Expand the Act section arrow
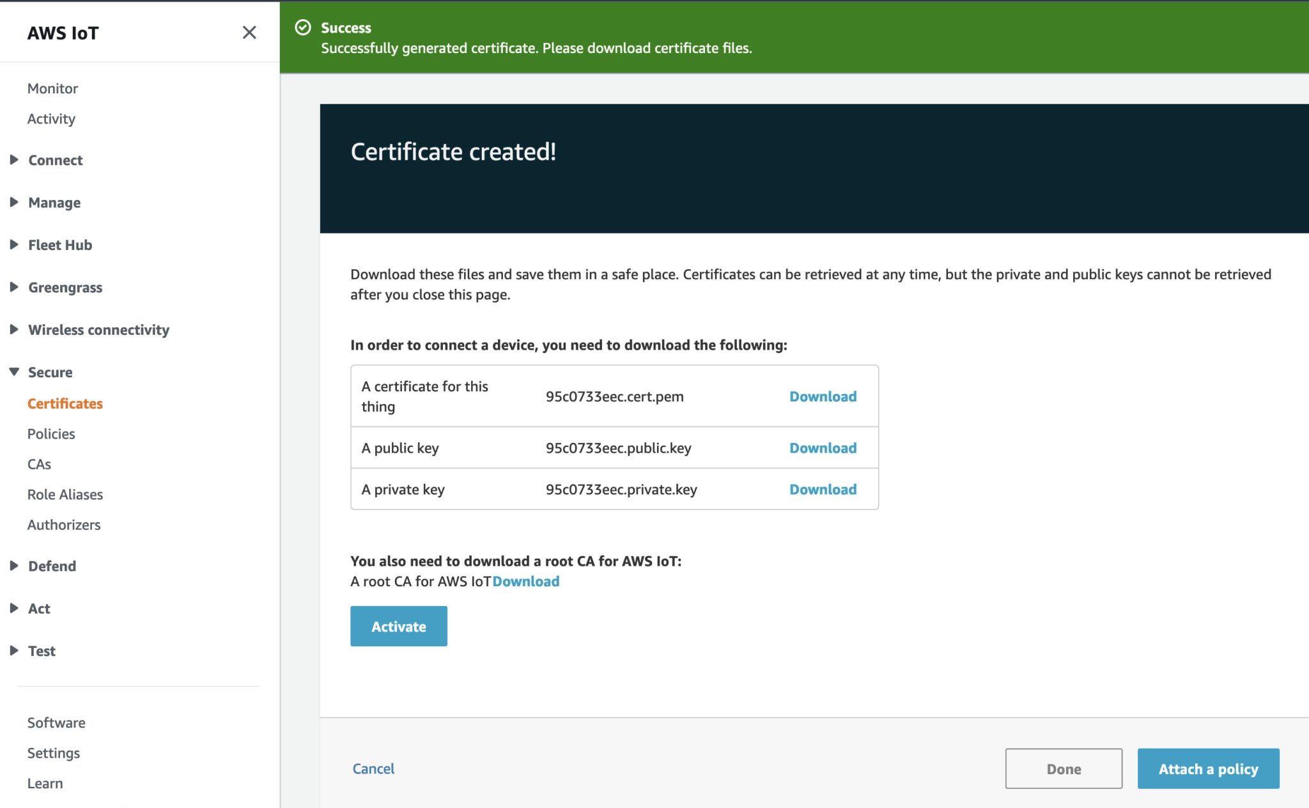 pos(14,608)
